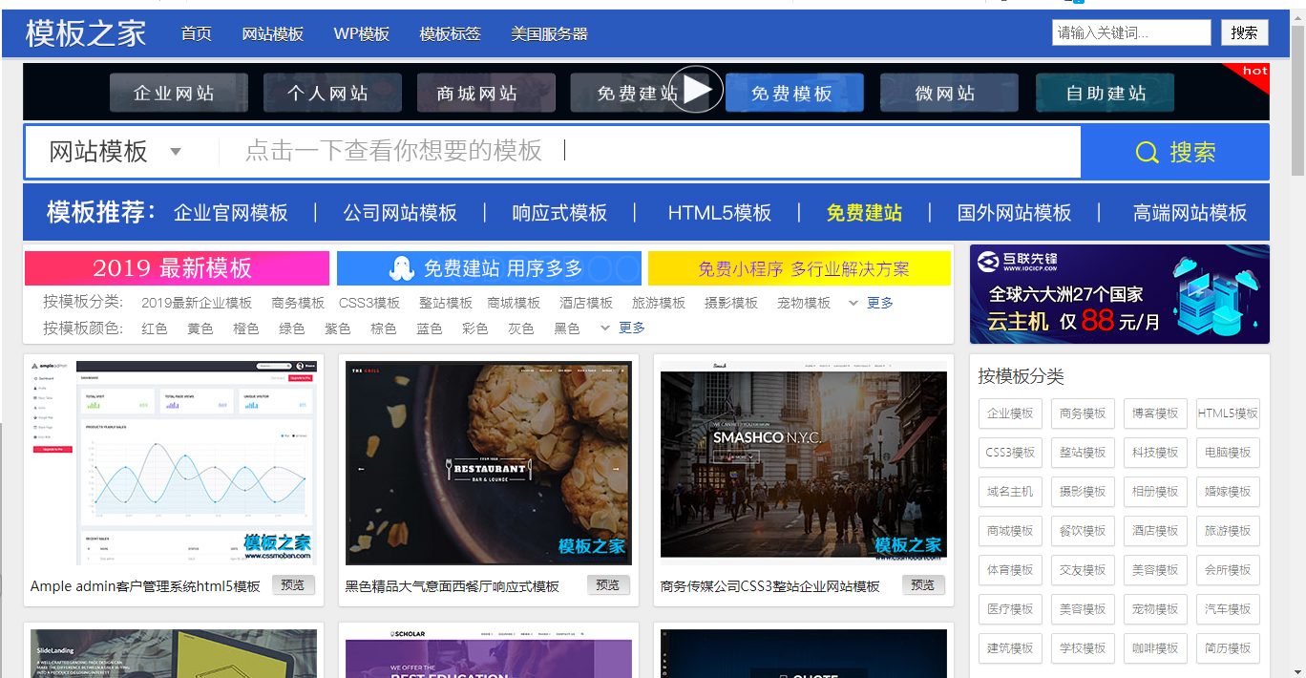Image resolution: width=1306 pixels, height=678 pixels.
Task: Select the 免费模板 tab in the banner
Action: pyautogui.click(x=793, y=94)
